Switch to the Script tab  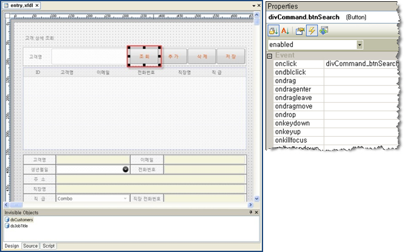click(49, 246)
